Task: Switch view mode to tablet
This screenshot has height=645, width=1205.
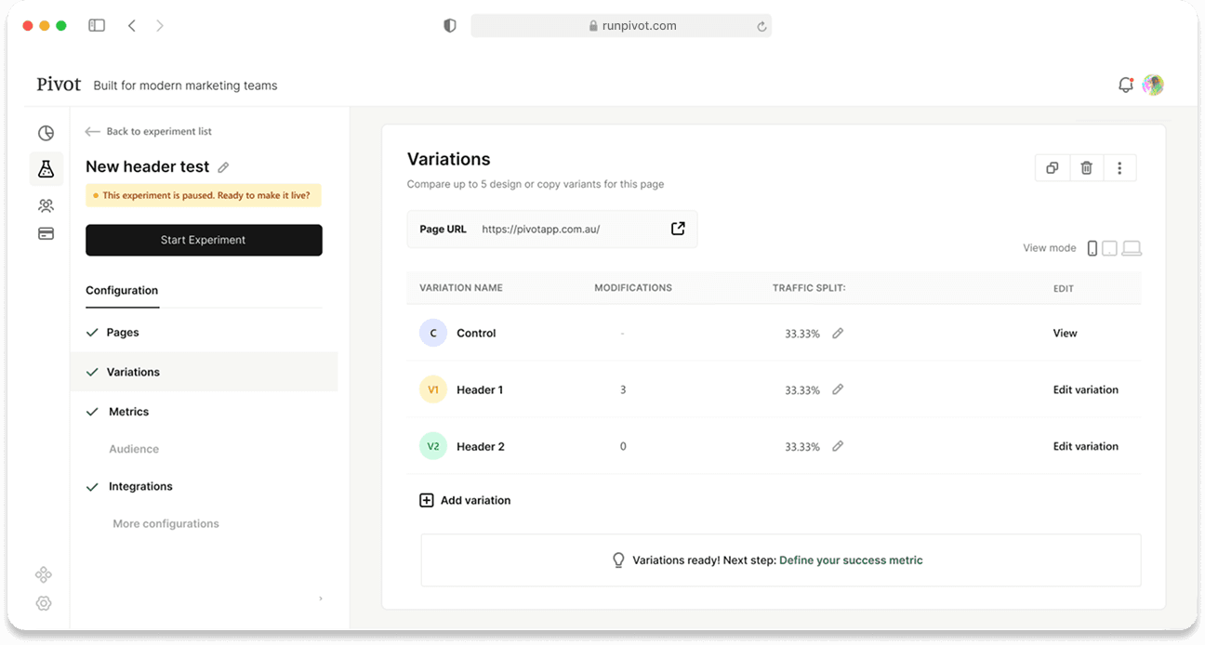Action: (x=1109, y=248)
